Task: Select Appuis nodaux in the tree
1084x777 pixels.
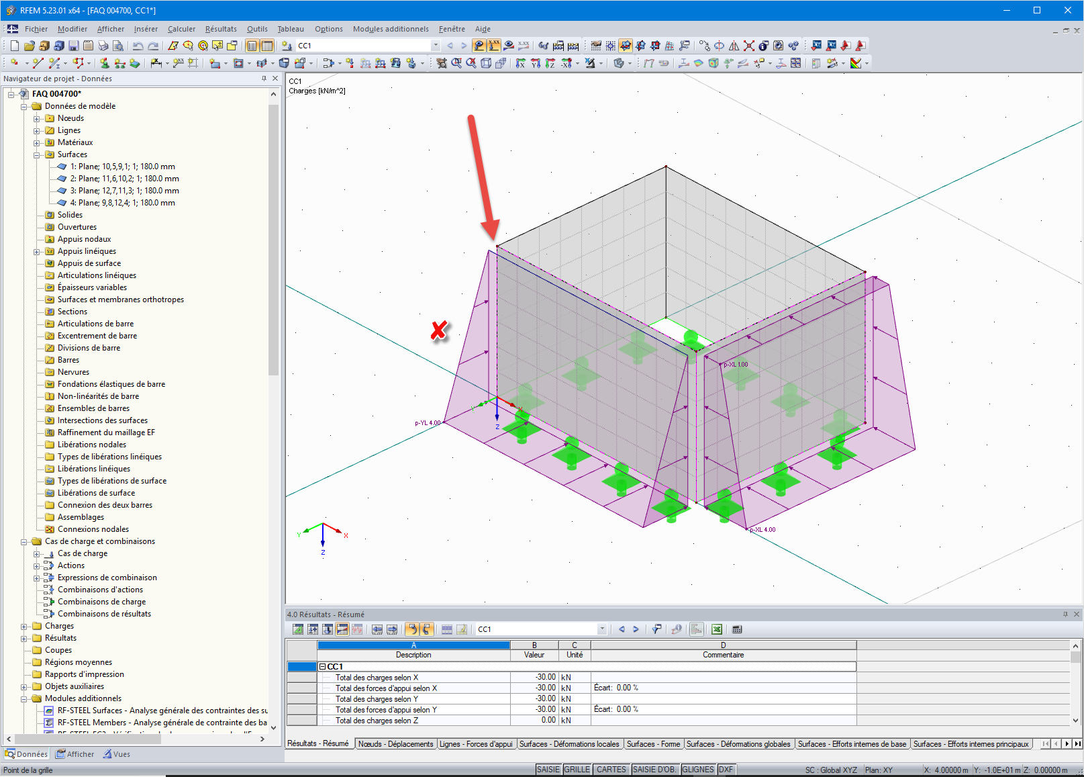Action: point(84,239)
